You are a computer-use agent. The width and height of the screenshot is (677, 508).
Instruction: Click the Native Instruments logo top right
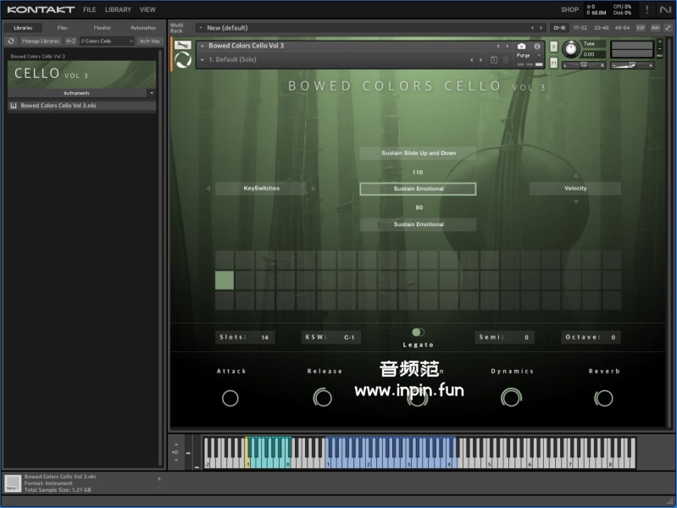pyautogui.click(x=665, y=9)
